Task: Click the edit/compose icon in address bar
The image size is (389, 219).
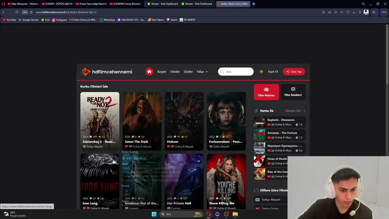Action: (x=323, y=12)
